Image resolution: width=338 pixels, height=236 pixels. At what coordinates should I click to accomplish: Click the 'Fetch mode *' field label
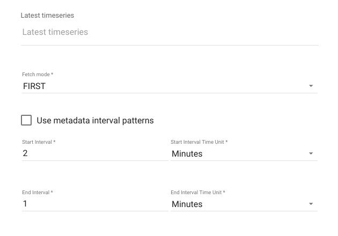(38, 75)
